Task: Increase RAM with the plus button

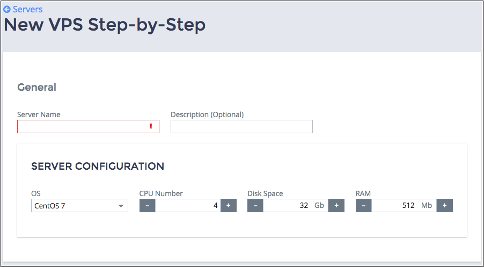Action: (x=445, y=206)
